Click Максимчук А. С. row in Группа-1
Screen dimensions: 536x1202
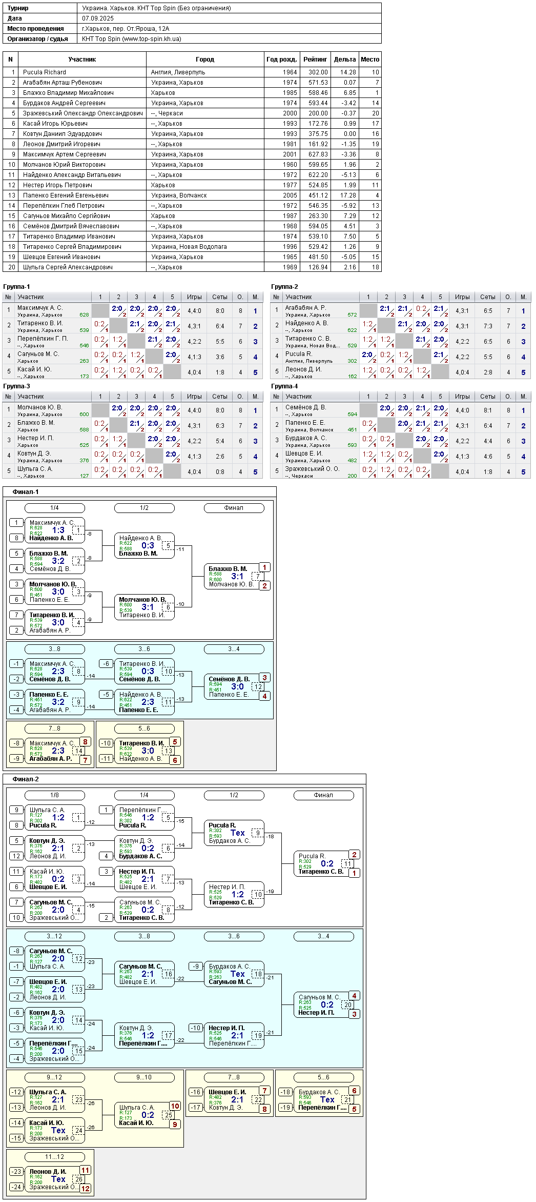point(133,311)
